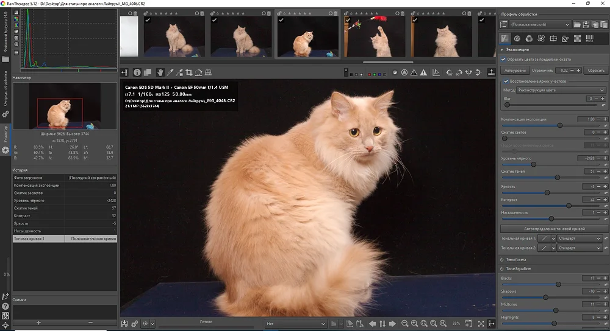
Task: Open the 'Реконструкция цвета' method dropdown
Action: (561, 90)
